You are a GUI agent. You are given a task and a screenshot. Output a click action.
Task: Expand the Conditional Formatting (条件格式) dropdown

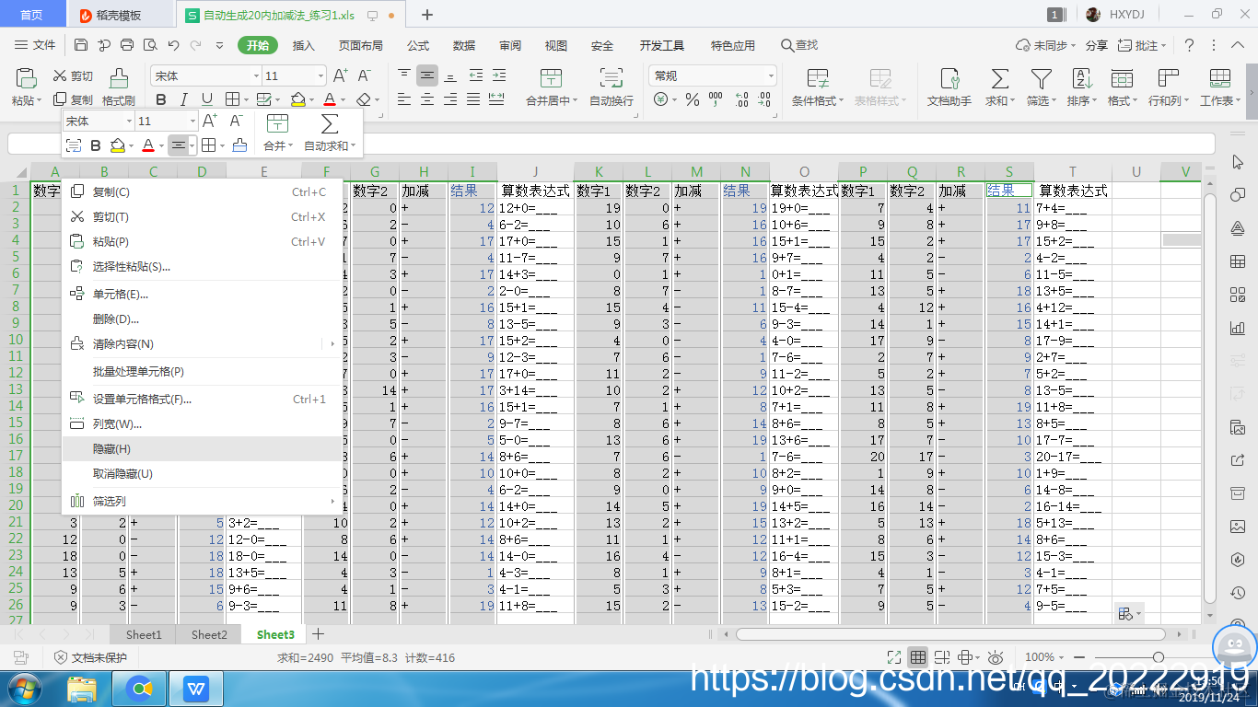tap(842, 101)
